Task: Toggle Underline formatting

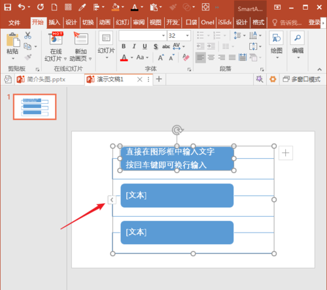Action: (x=145, y=46)
